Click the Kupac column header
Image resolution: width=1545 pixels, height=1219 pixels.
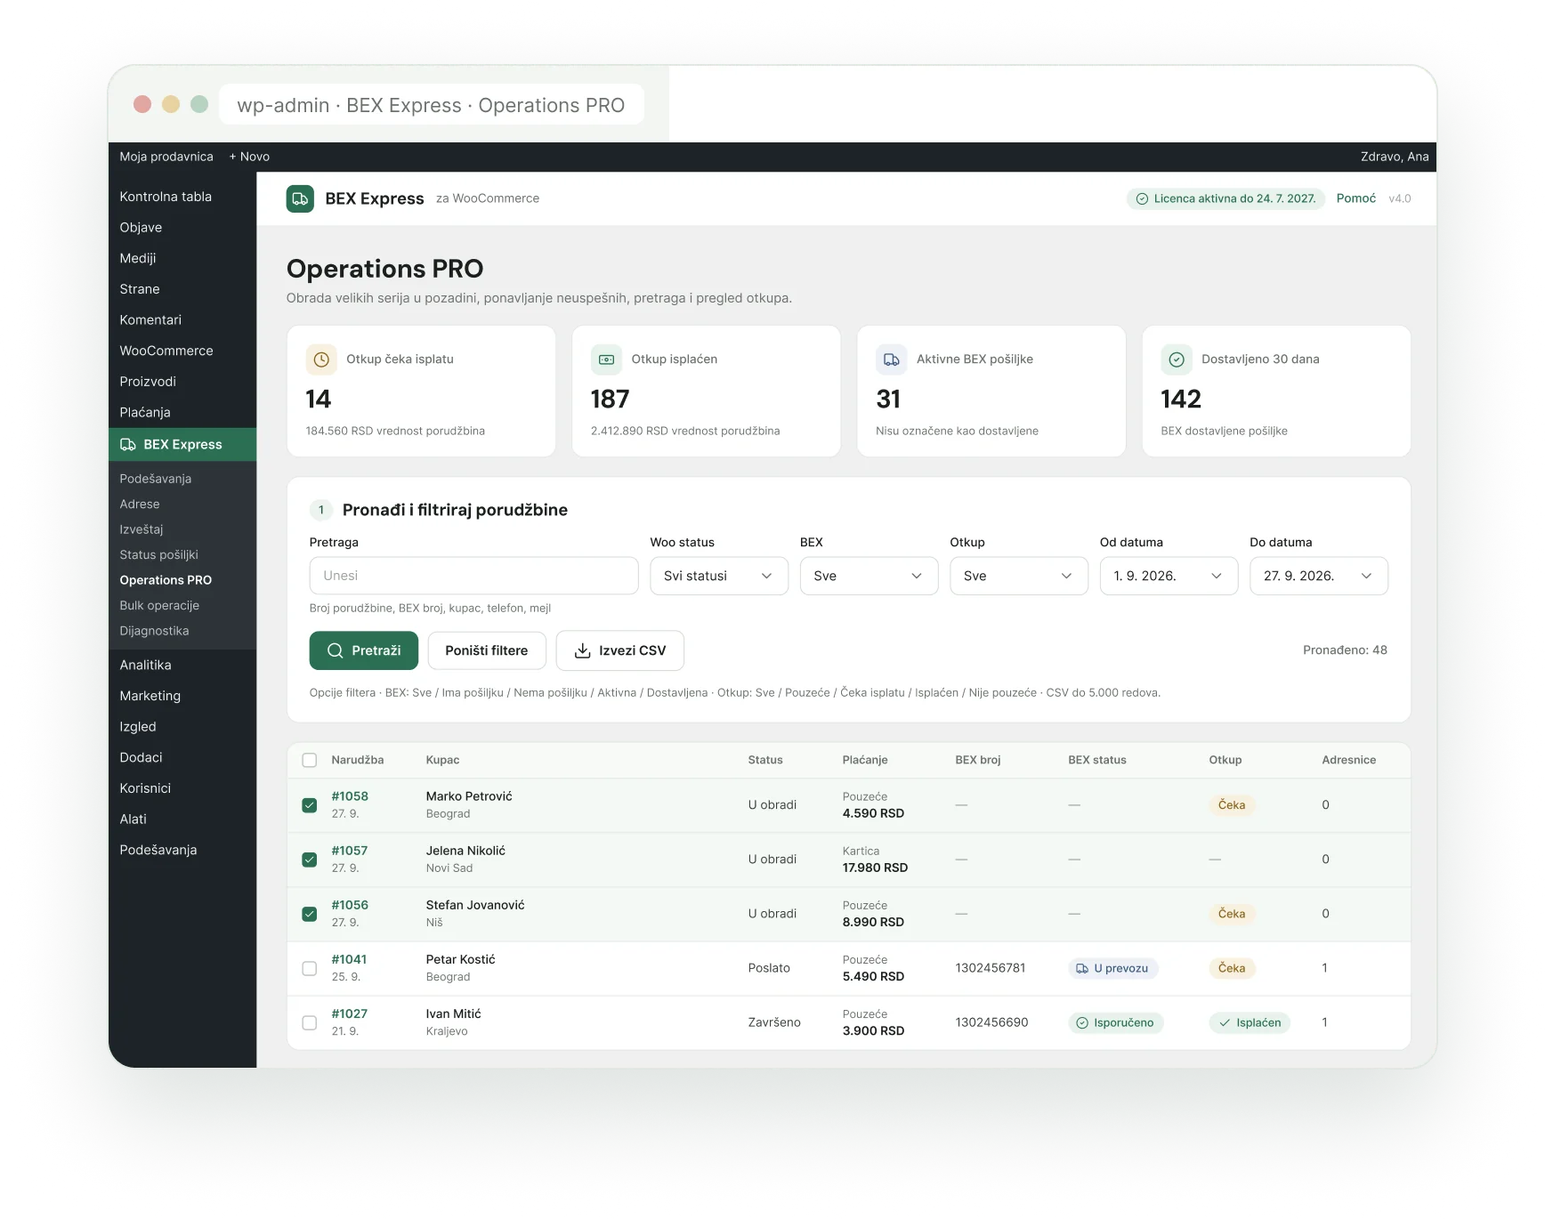pos(442,760)
